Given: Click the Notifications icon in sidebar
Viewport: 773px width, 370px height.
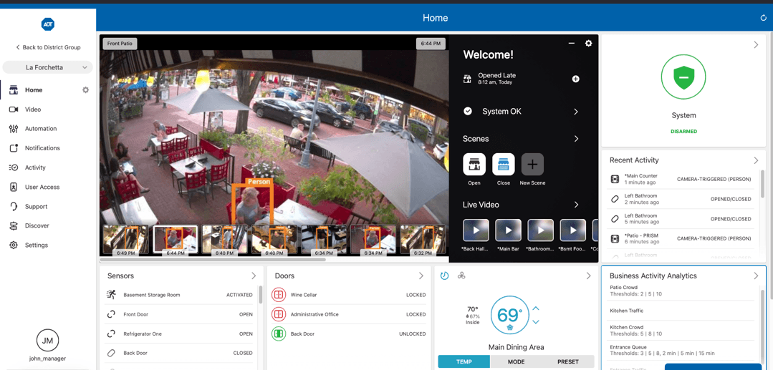Looking at the screenshot, I should (14, 148).
